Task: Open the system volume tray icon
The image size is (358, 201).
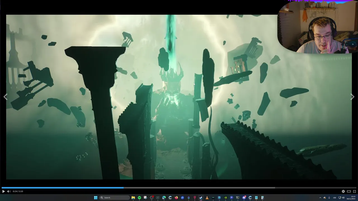Action: (x=343, y=198)
